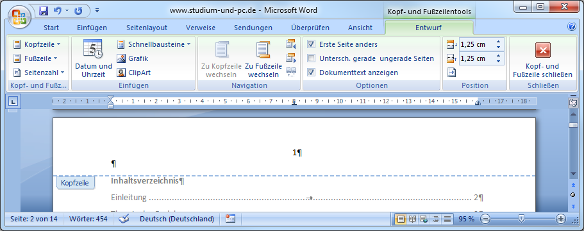This screenshot has width=584, height=231.
Task: Open the ClipArt pane
Action: pyautogui.click(x=134, y=73)
